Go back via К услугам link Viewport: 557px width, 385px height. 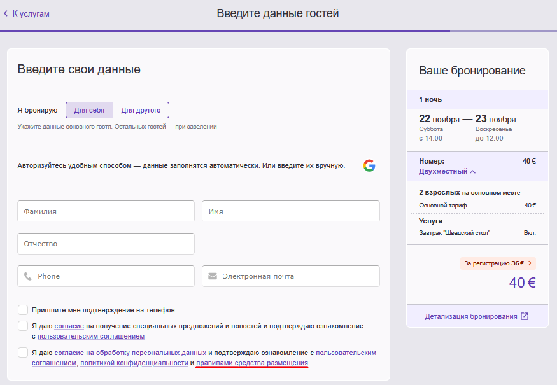point(31,13)
